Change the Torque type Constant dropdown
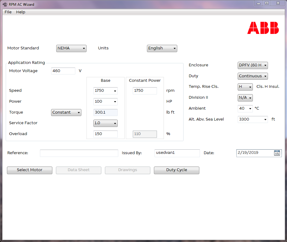This screenshot has width=287, height=242. click(66, 113)
